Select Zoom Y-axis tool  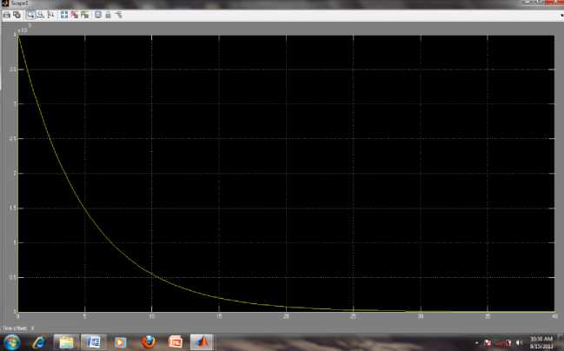point(50,15)
